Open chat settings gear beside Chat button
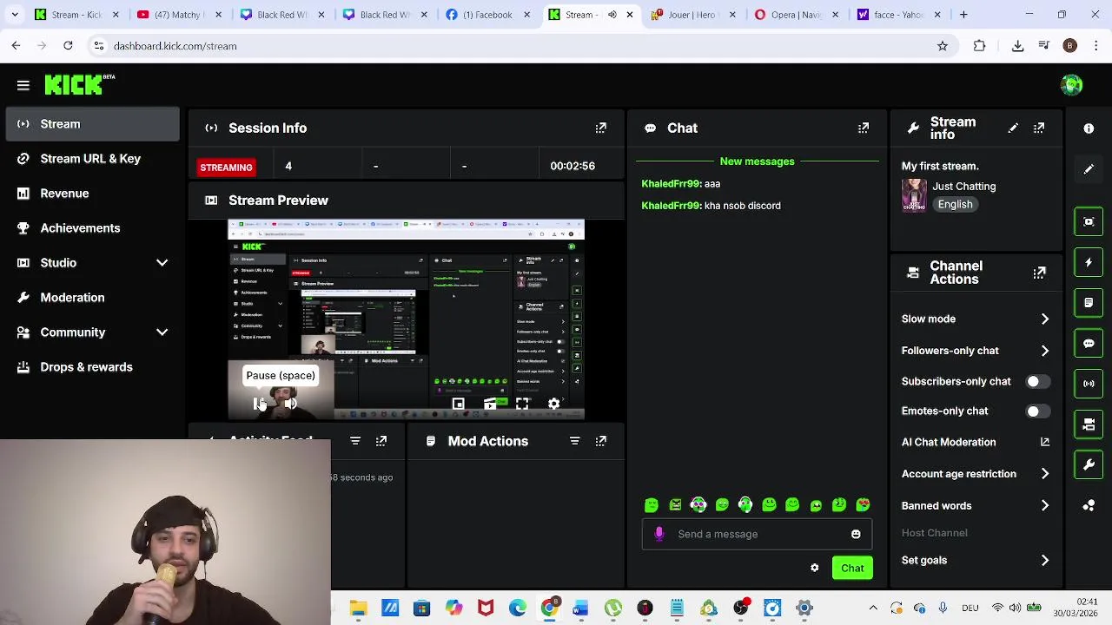The image size is (1112, 625). tap(814, 568)
